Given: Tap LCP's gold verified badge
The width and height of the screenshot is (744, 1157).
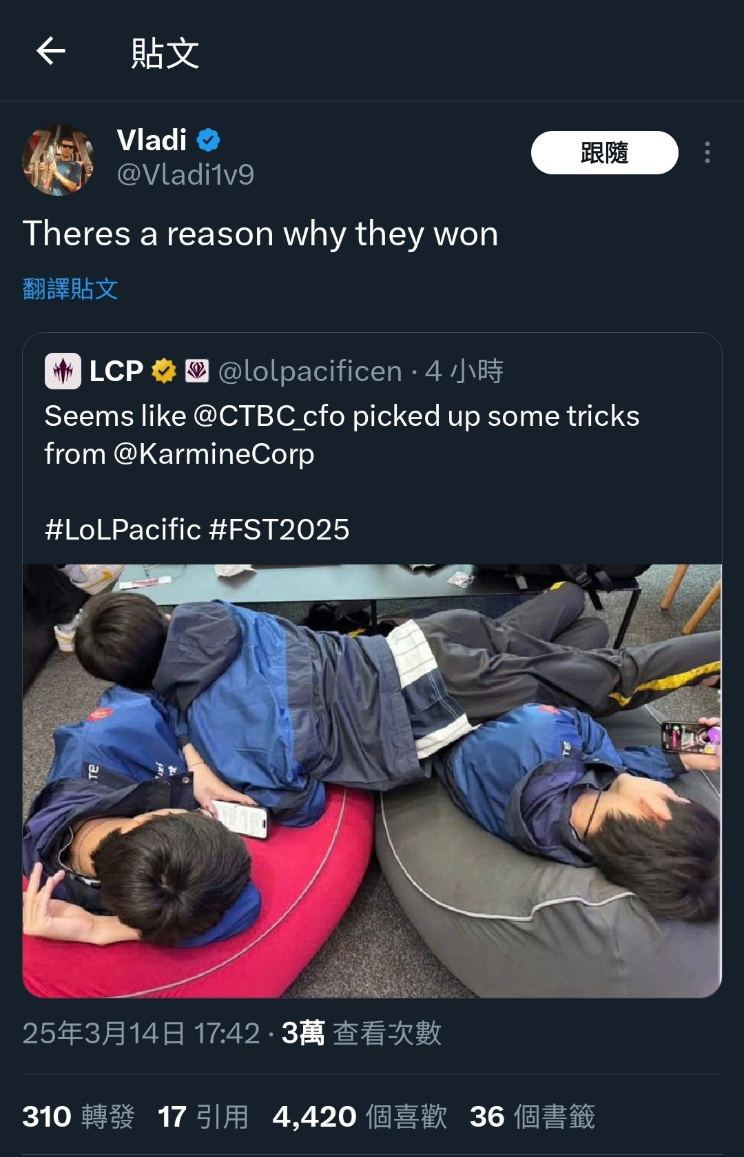Looking at the screenshot, I should 164,371.
